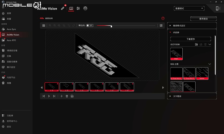Click the red frame duration slider handle
Image resolution: width=224 pixels, height=134 pixels.
coord(111,26)
